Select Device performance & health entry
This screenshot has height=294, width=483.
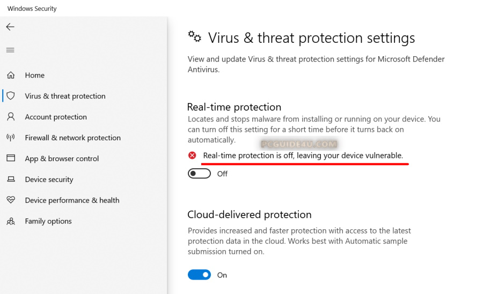click(x=72, y=200)
